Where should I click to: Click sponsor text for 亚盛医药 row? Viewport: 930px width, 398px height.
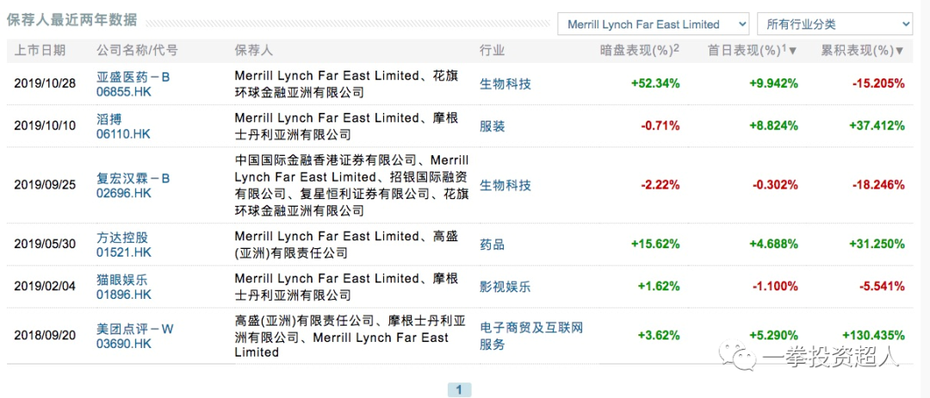[x=346, y=84]
